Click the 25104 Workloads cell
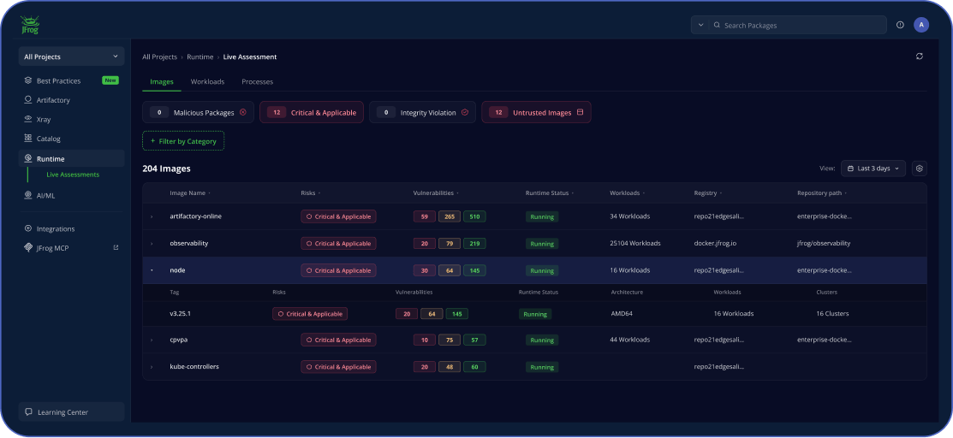This screenshot has width=953, height=438. 635,244
